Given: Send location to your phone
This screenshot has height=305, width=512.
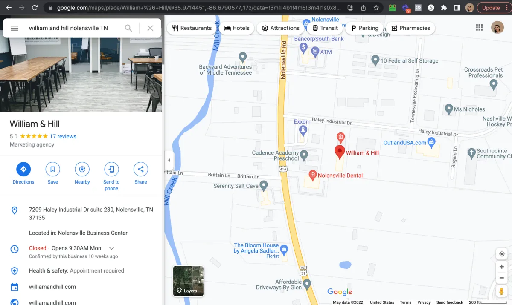Looking at the screenshot, I should (111, 177).
